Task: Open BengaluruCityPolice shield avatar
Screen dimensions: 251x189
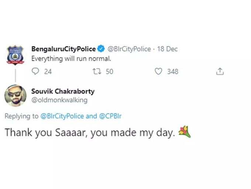Action: point(15,55)
